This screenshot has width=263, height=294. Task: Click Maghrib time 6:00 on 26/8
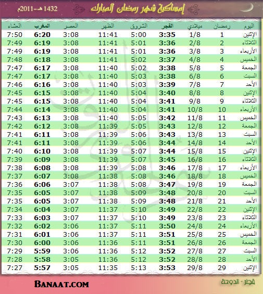42,243
